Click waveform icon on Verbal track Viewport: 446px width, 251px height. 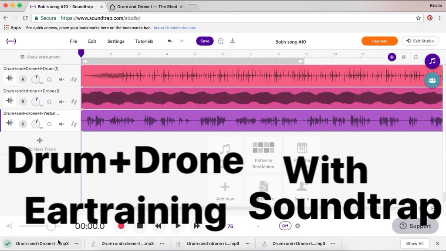10,122
